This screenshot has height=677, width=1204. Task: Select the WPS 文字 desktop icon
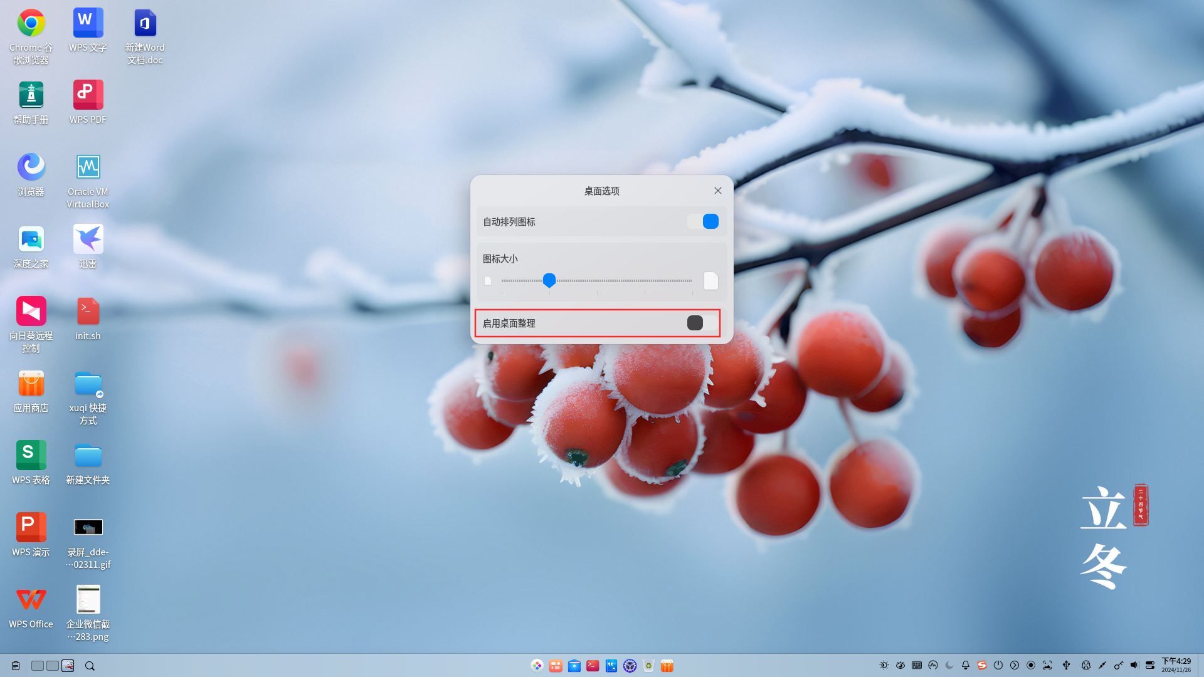click(x=88, y=31)
